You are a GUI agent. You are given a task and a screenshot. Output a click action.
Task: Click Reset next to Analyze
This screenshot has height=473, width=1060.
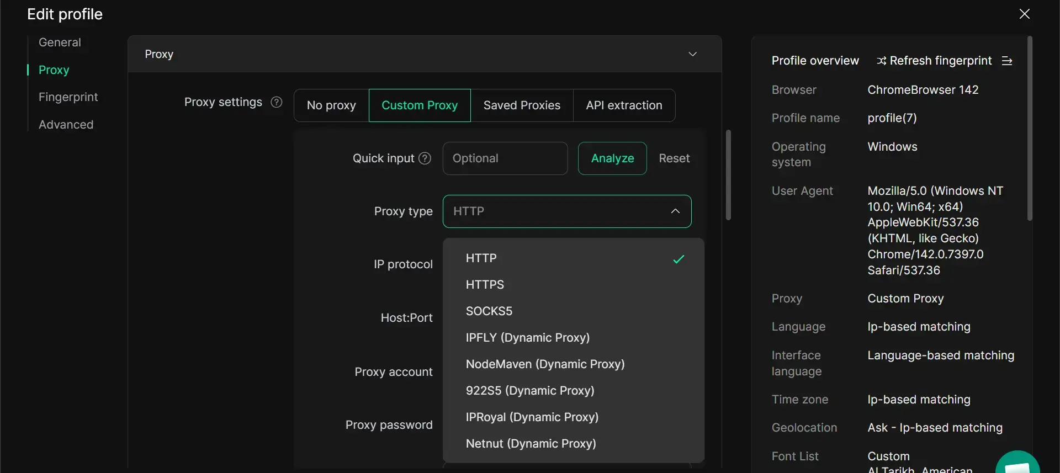pos(674,158)
